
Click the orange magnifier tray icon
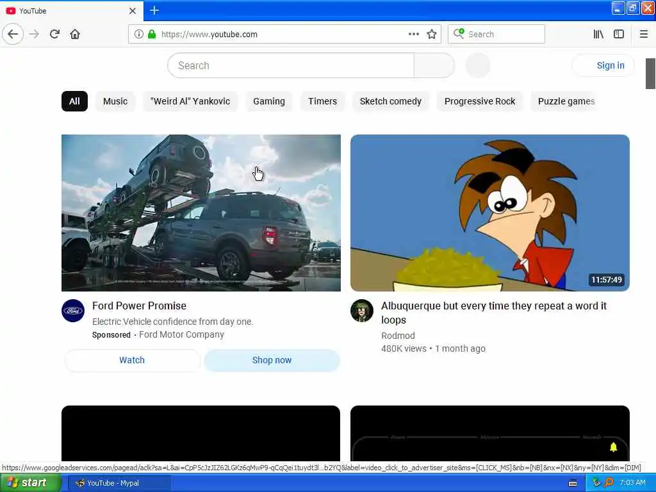pyautogui.click(x=609, y=483)
